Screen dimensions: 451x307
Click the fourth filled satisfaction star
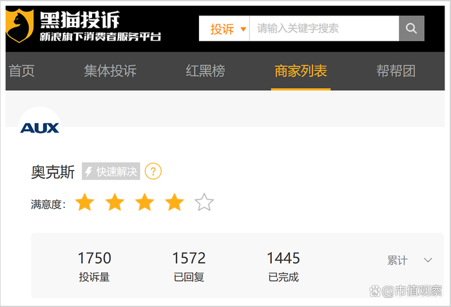(x=175, y=202)
